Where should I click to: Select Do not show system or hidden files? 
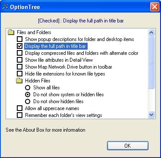coord(28,95)
